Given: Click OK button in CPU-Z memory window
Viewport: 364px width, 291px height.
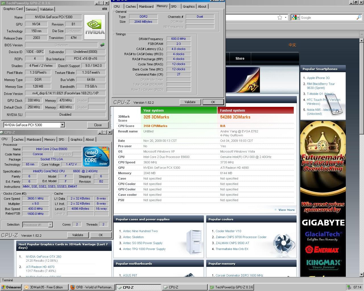Looking at the screenshot, I should pos(213,102).
